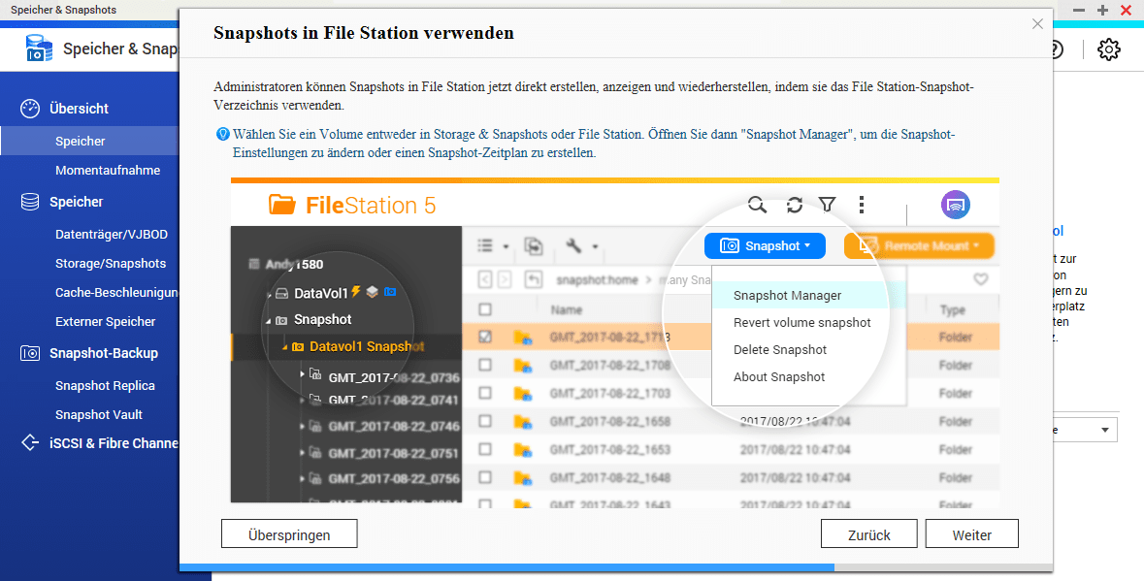Close the Snapshots in File Station dialog
1144x581 pixels.
coord(1037,24)
